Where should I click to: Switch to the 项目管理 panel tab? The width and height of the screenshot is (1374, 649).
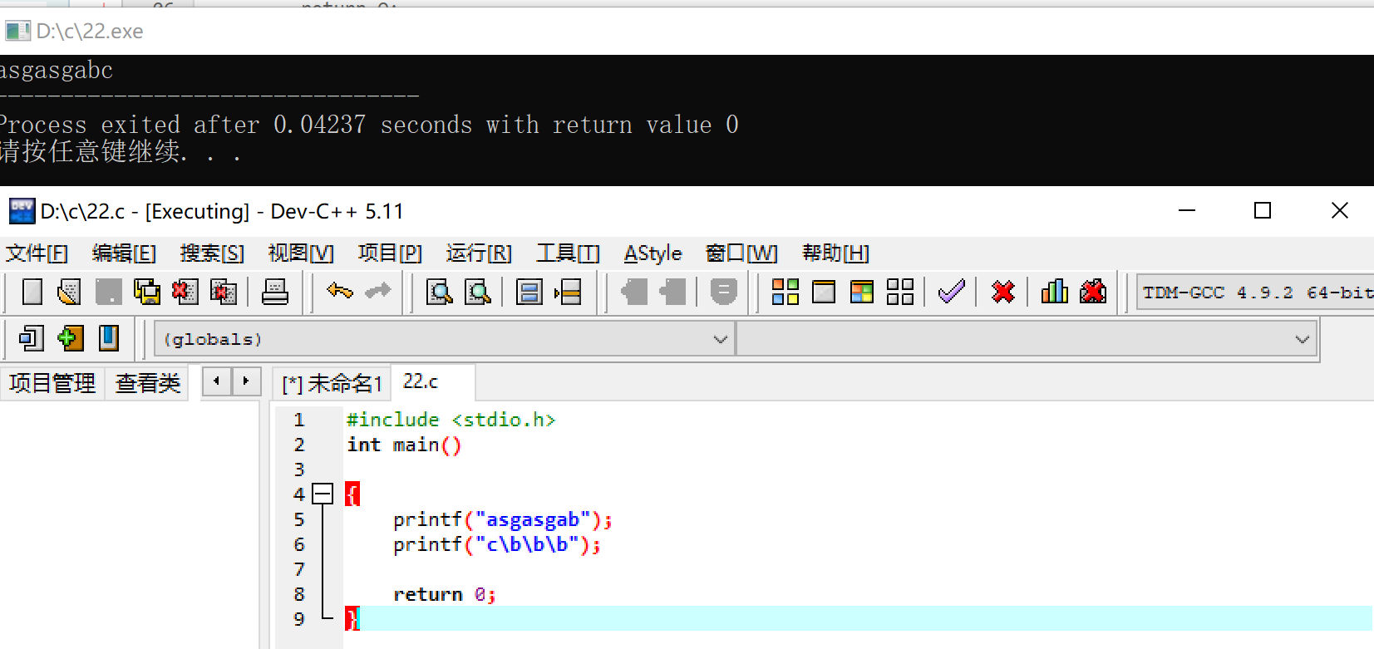[x=52, y=383]
